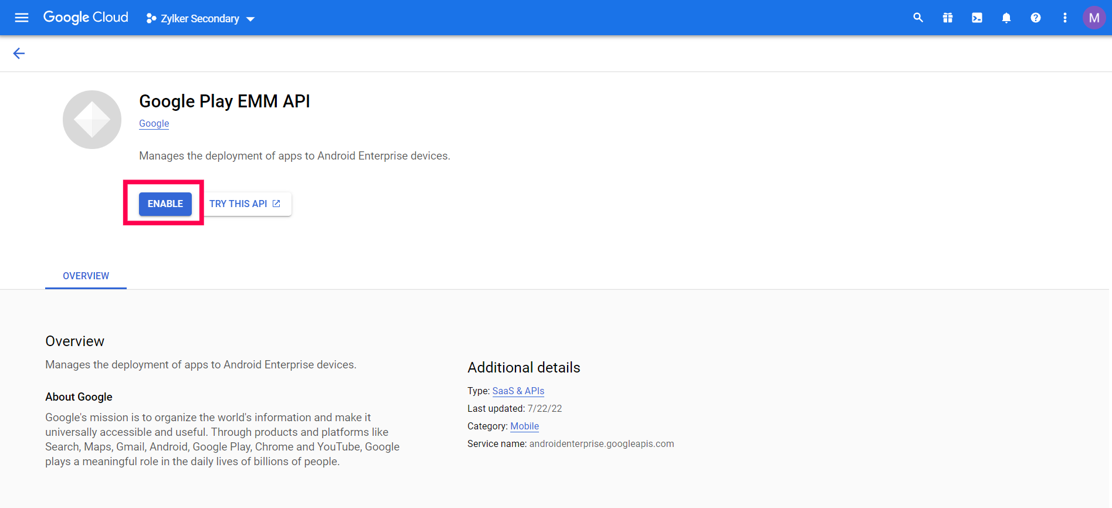The image size is (1112, 508).
Task: Click the Last updated 7/22/22 text
Action: click(514, 408)
